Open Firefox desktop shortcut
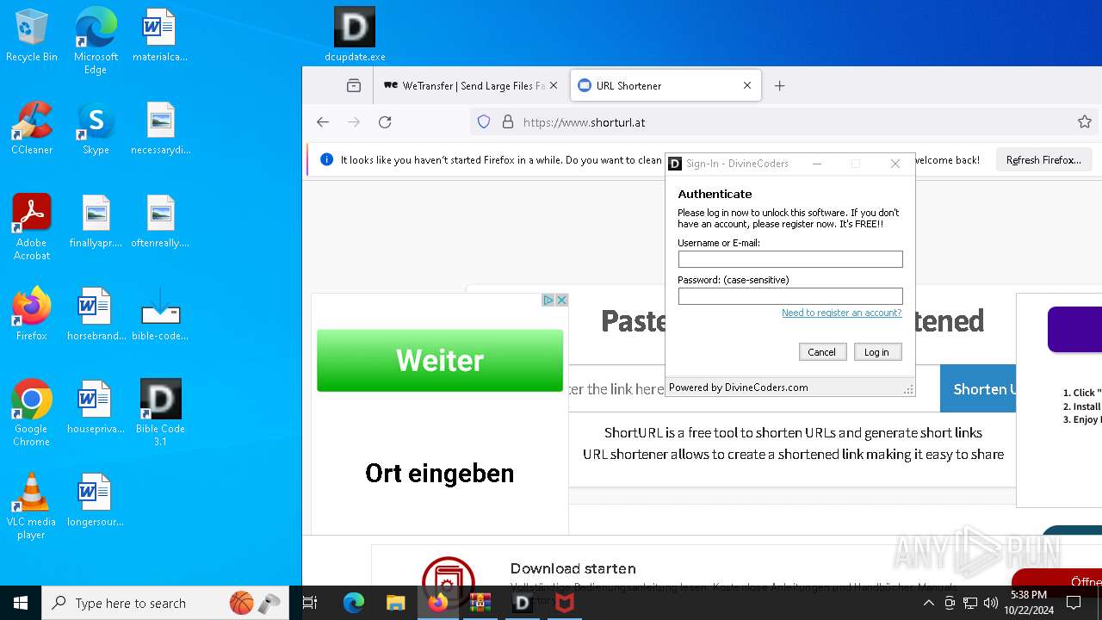The height and width of the screenshot is (620, 1102). click(x=32, y=314)
